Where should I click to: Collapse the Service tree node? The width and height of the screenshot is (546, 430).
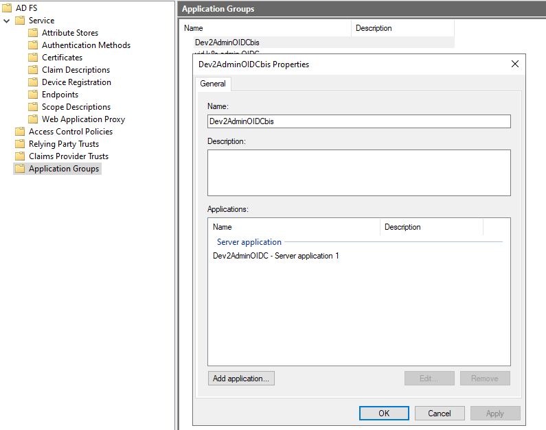(6, 21)
